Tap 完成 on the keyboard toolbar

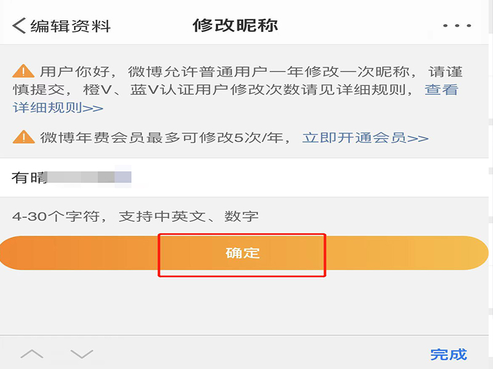pos(448,354)
